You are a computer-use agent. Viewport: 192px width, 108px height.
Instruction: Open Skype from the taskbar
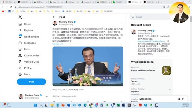[x=145, y=105]
